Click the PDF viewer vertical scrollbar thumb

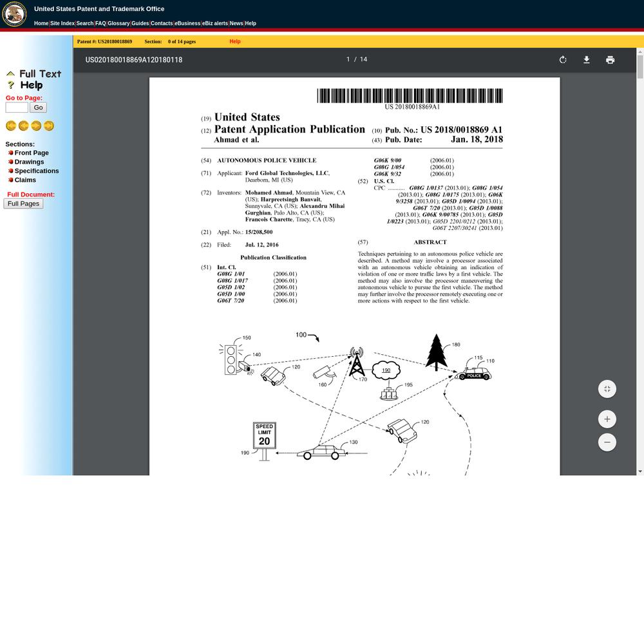tap(640, 66)
